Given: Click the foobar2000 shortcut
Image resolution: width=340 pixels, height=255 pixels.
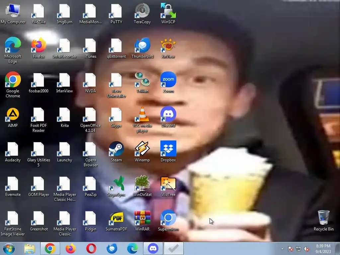Looking at the screenshot, I should coord(39,83).
